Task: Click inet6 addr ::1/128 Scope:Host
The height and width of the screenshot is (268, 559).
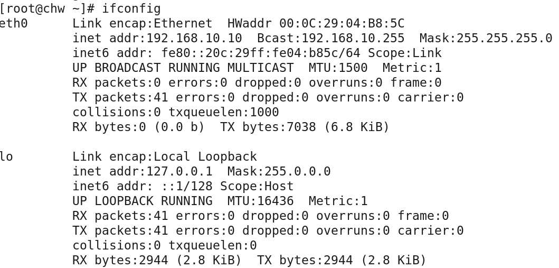Action: tap(183, 186)
